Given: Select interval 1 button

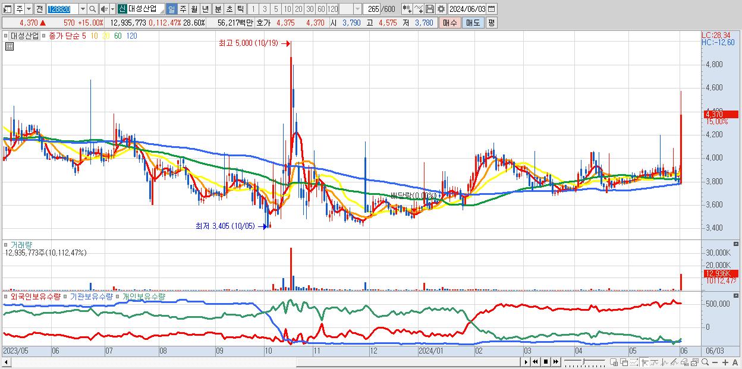Looking at the screenshot, I should point(253,9).
